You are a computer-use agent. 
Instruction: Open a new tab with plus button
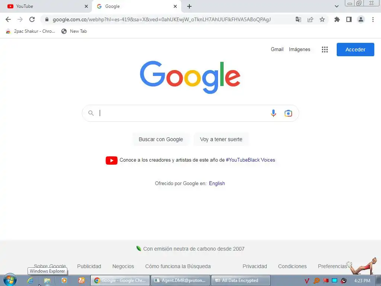click(x=189, y=6)
